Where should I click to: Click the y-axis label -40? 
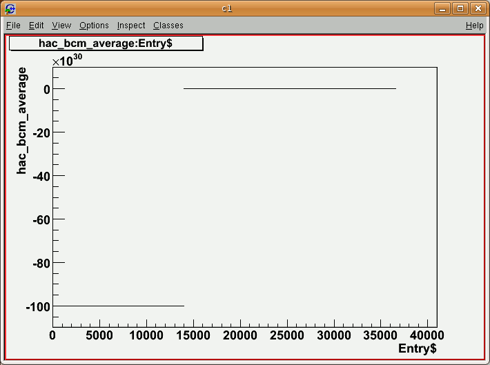[x=41, y=177]
